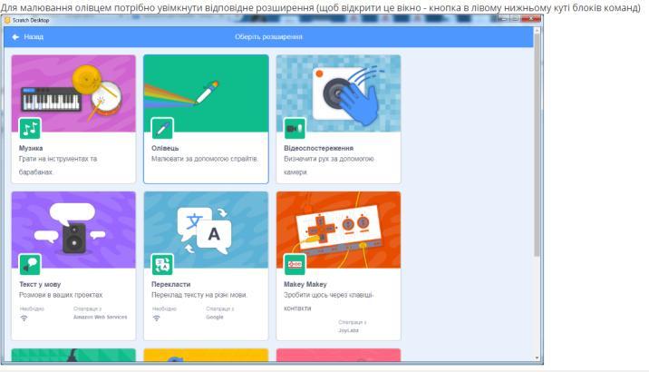Click the Wi-Fi icon on Перекласти card
Viewport: 649px width, 372px height.
pos(157,318)
